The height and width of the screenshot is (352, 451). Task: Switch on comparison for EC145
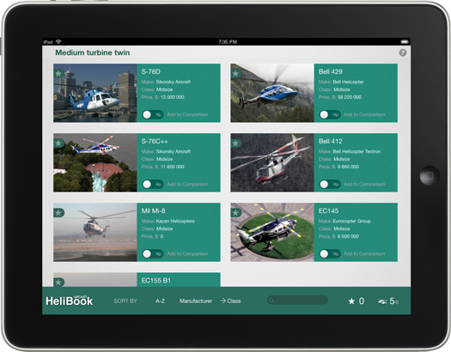pyautogui.click(x=330, y=253)
